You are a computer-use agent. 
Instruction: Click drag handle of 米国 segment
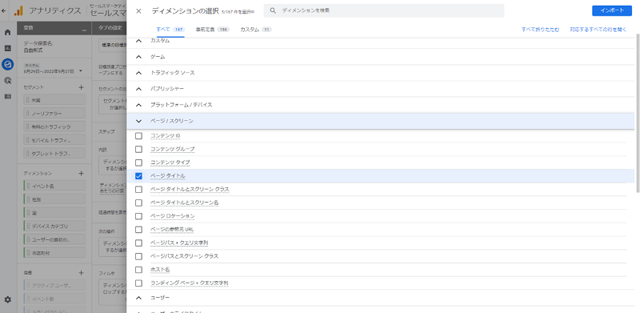(28, 100)
